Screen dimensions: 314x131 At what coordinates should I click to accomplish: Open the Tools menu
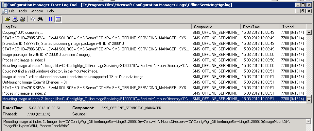pos(23,11)
